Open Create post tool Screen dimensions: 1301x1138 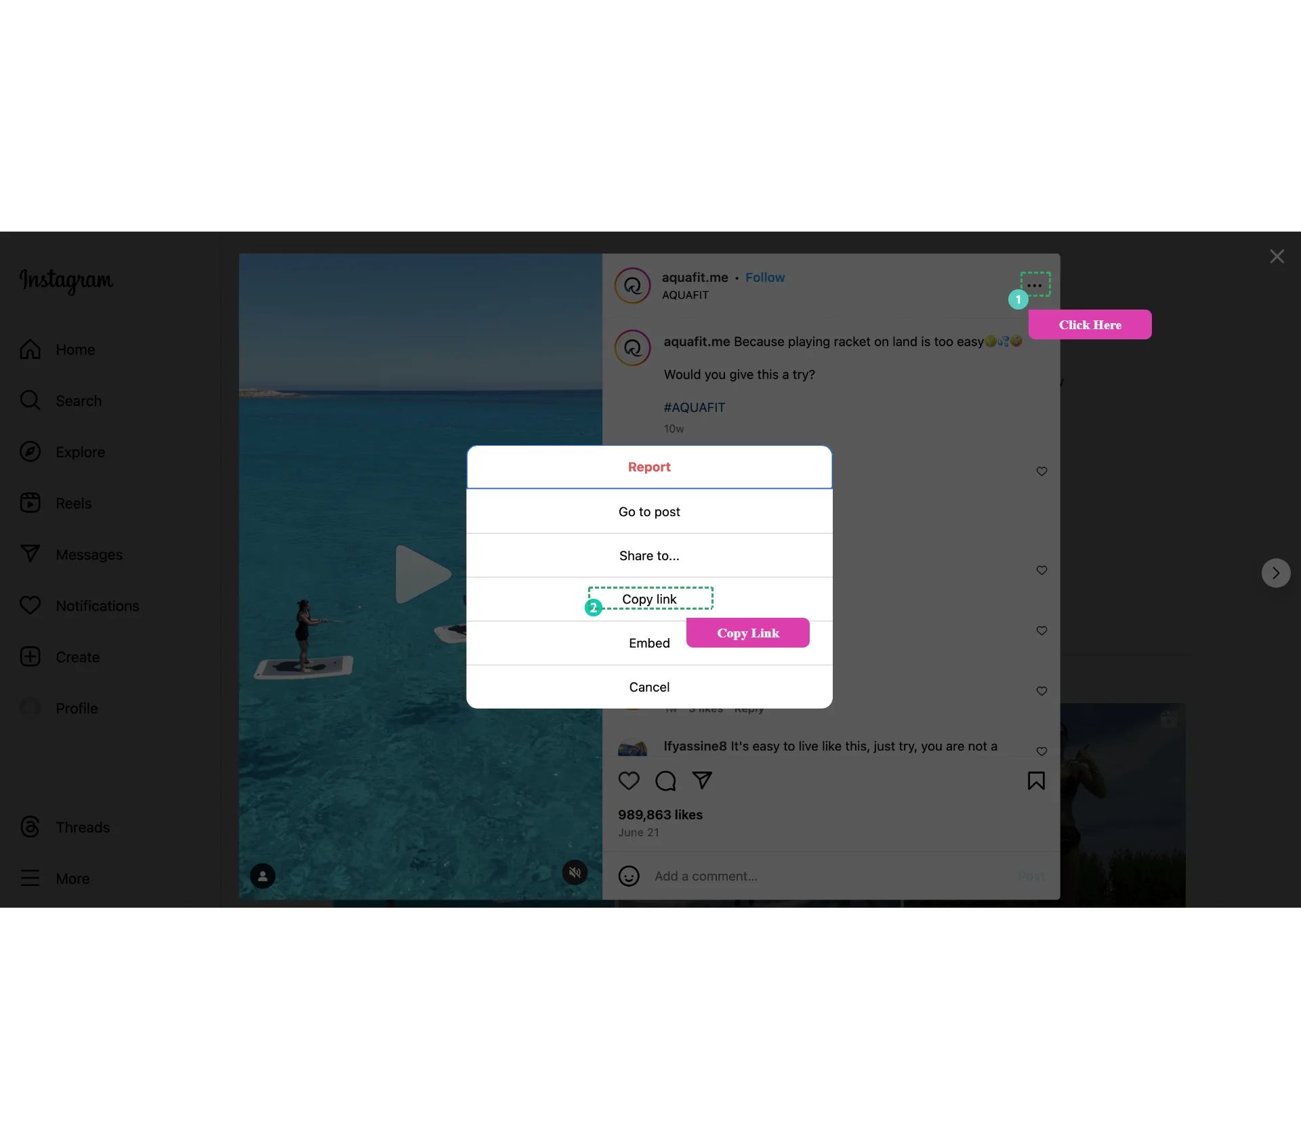(x=77, y=657)
